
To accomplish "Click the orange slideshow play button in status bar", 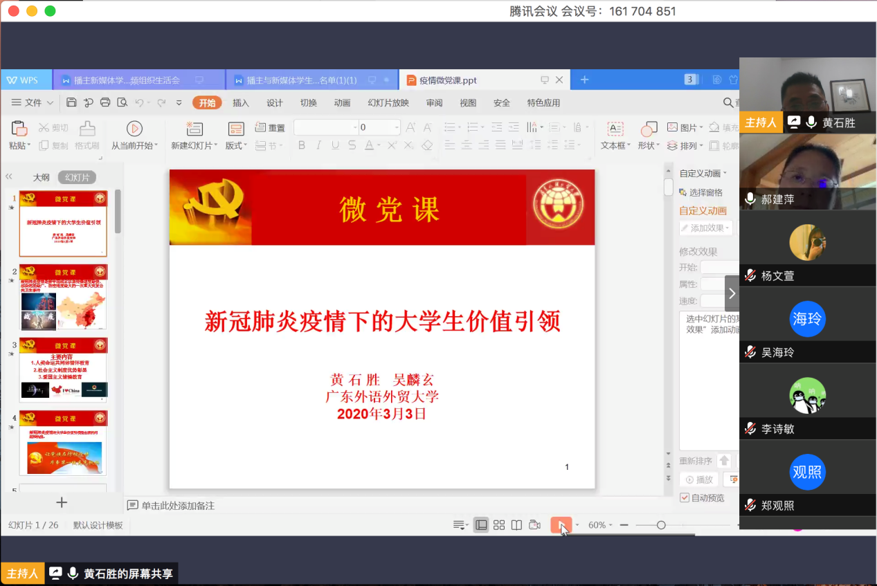I will click(561, 525).
